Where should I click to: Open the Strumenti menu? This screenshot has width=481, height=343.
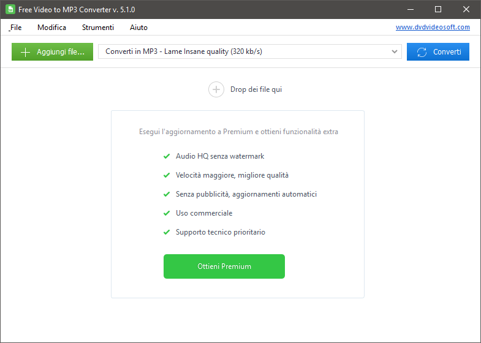point(98,28)
